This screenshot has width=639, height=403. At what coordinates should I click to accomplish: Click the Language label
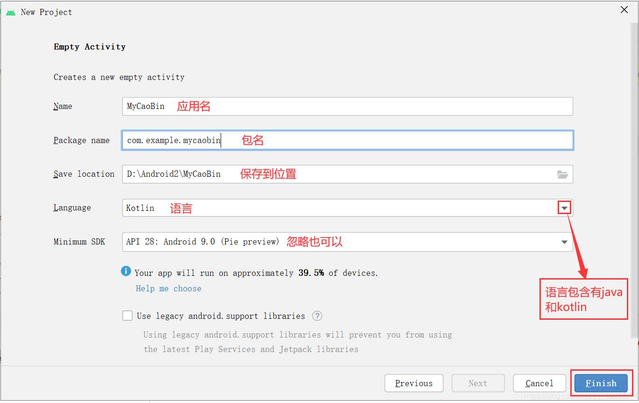(72, 208)
